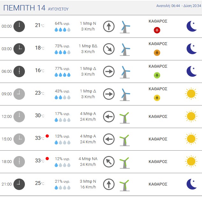This screenshot has height=197, width=202.
Task: Click the dark clock icon at 03:00
Action: pos(19,49)
